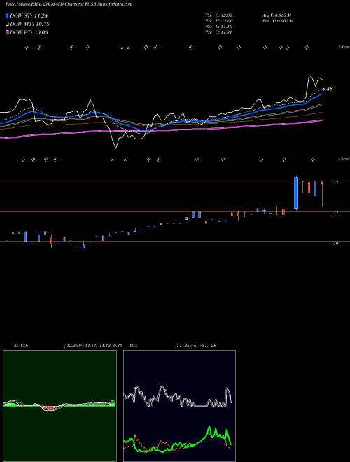Click the blue DOW ST legend swatch
This screenshot has width=350, height=462.
(7, 15)
